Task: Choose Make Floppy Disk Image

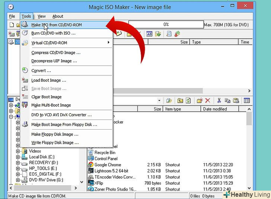Action: tap(66, 134)
